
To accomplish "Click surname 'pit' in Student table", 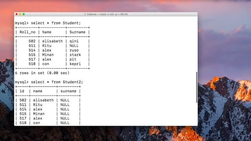I will (x=73, y=60).
